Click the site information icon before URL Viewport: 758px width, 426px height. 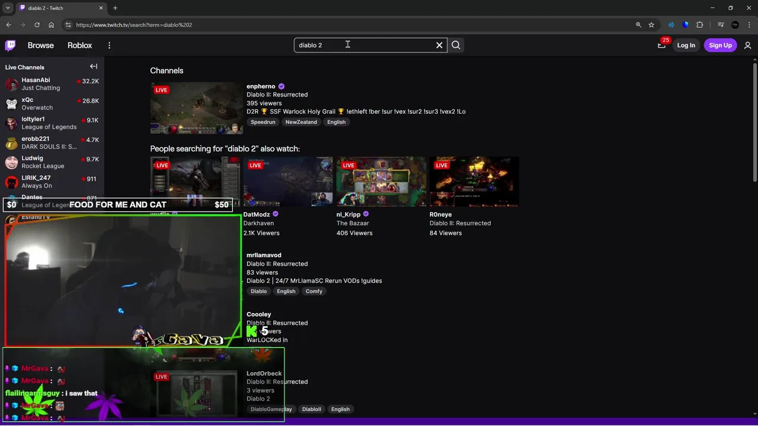pyautogui.click(x=68, y=25)
